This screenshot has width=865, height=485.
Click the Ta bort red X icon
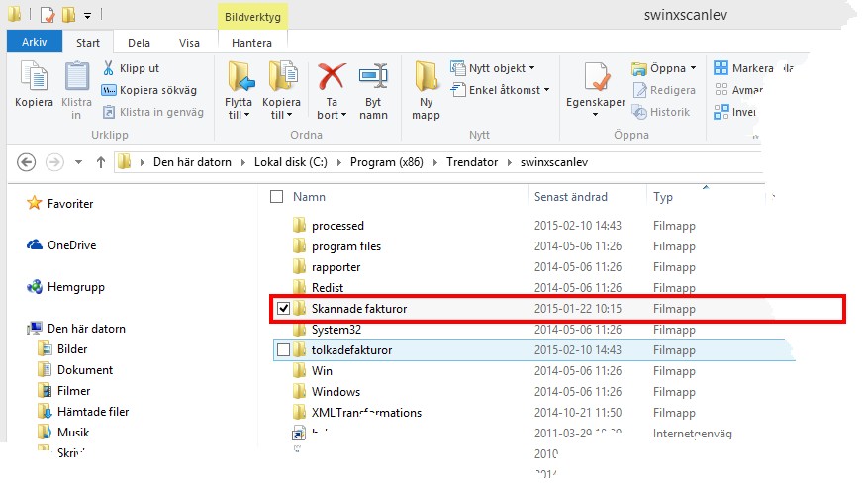point(331,76)
